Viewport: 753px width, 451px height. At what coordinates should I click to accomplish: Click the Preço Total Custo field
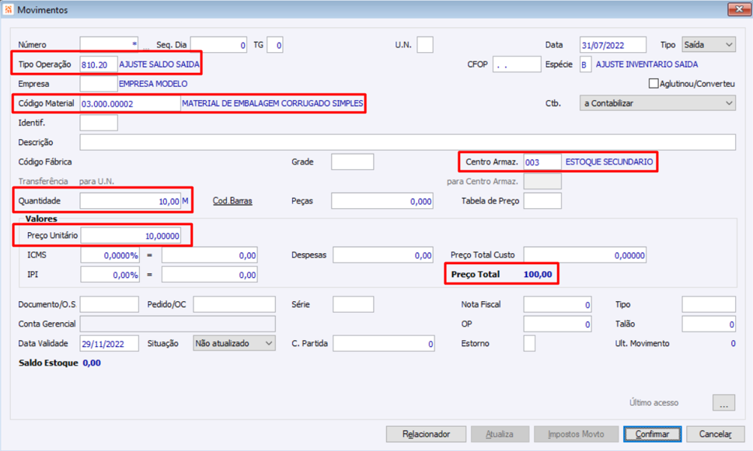click(x=585, y=255)
